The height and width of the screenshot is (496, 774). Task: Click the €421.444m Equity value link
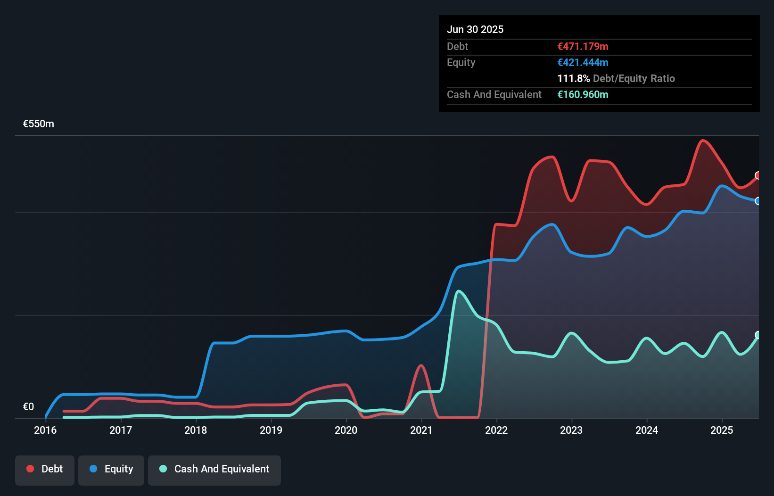tap(583, 62)
